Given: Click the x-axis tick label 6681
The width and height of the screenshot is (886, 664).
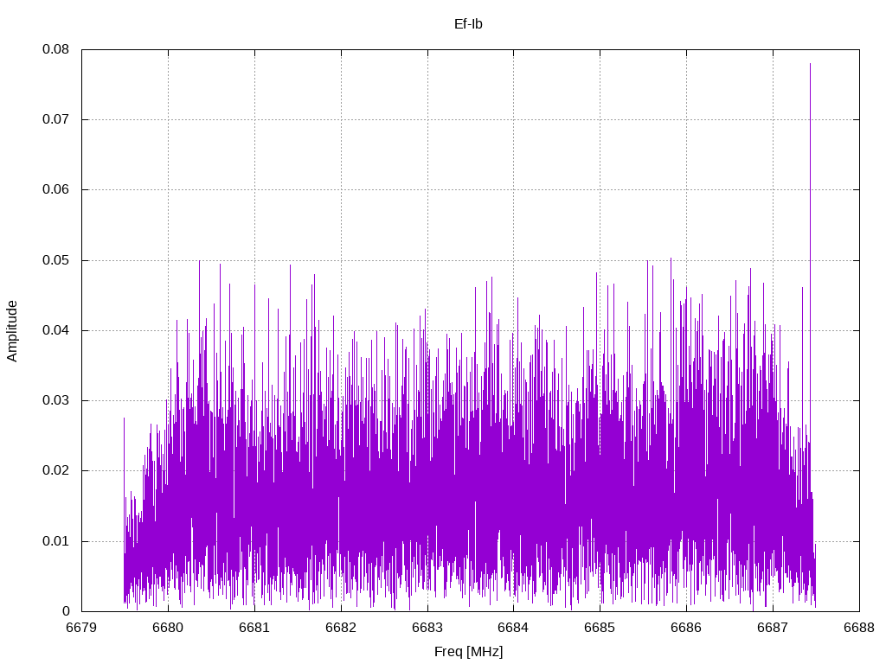Looking at the screenshot, I should [x=254, y=628].
